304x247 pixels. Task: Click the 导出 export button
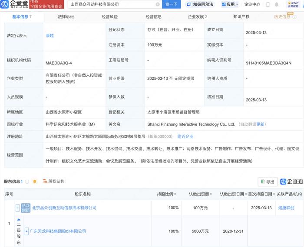tap(268, 182)
